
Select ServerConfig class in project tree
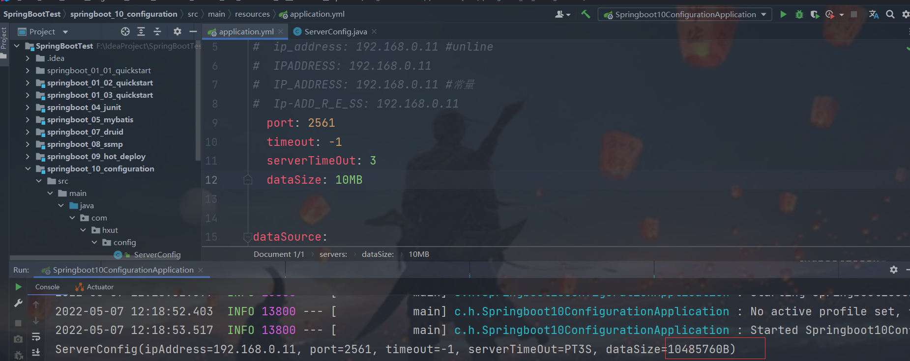157,254
